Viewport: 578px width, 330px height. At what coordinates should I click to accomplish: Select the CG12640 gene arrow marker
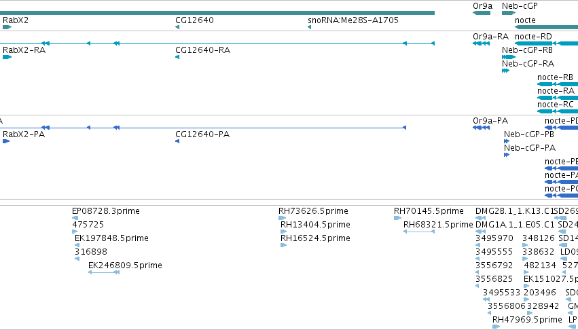pyautogui.click(x=177, y=27)
